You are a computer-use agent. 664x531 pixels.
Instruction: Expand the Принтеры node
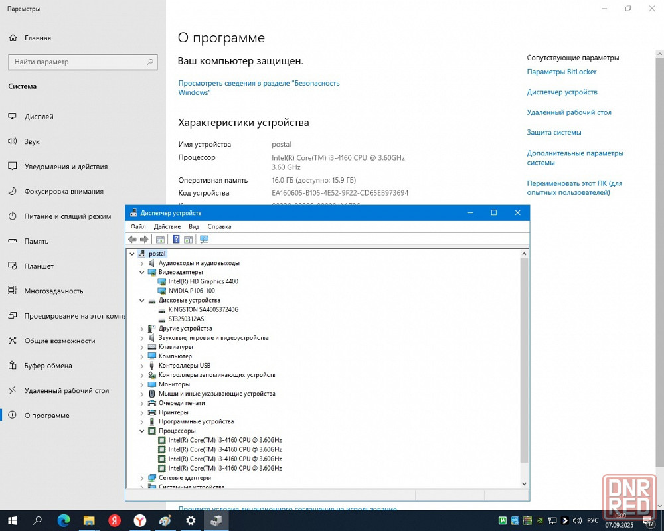[142, 412]
